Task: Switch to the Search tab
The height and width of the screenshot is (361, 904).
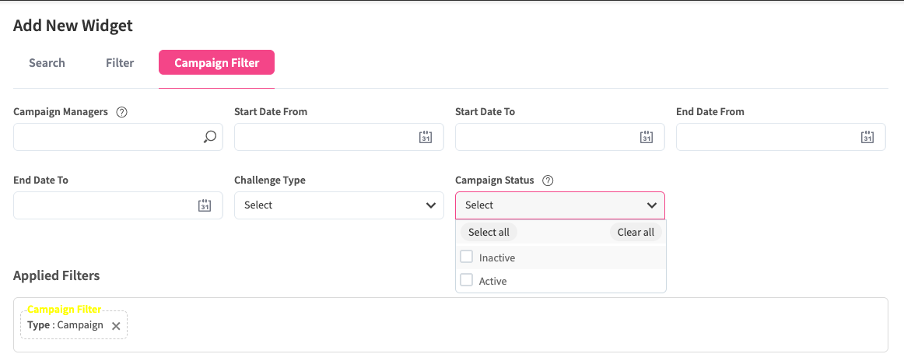Action: coord(47,63)
